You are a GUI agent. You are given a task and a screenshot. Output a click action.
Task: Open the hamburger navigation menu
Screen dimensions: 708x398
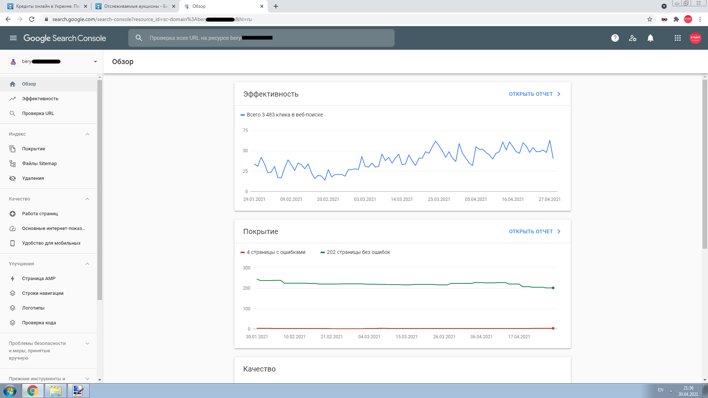(13, 38)
